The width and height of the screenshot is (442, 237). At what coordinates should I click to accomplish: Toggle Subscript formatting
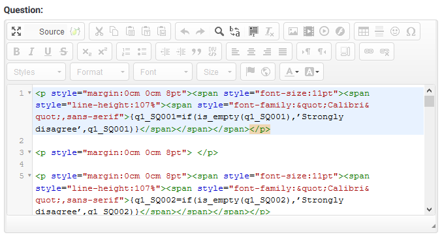point(87,51)
